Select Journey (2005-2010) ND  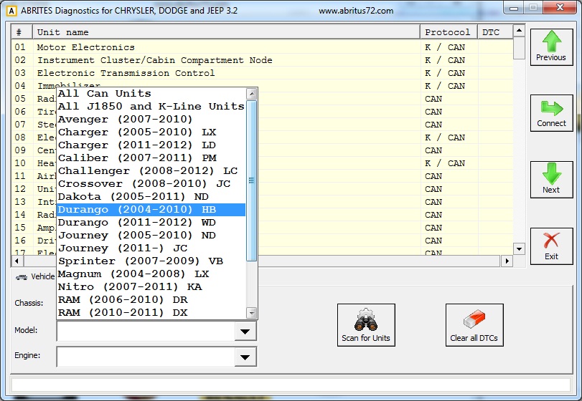(151, 236)
